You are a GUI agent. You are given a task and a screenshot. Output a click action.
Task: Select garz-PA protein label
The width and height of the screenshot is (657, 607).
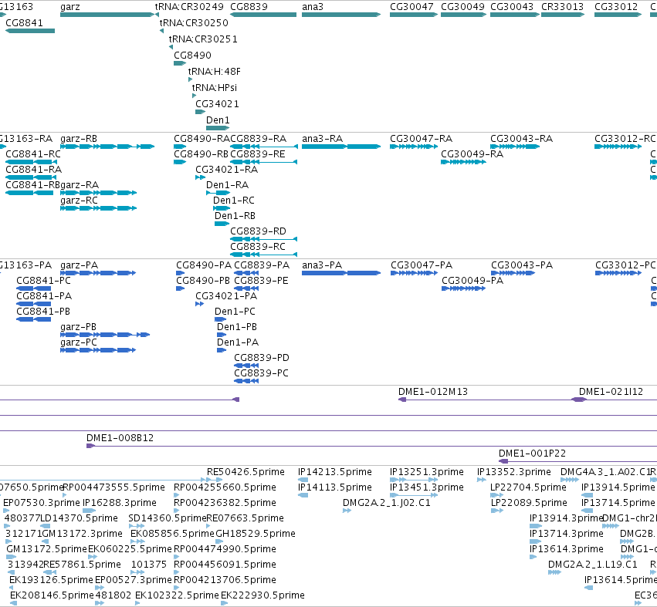tap(80, 265)
